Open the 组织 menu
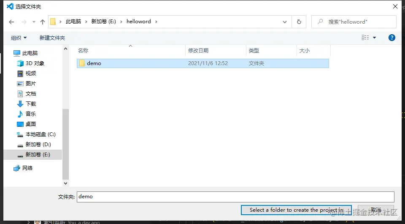Screen dimensions: 405x224 [19, 38]
